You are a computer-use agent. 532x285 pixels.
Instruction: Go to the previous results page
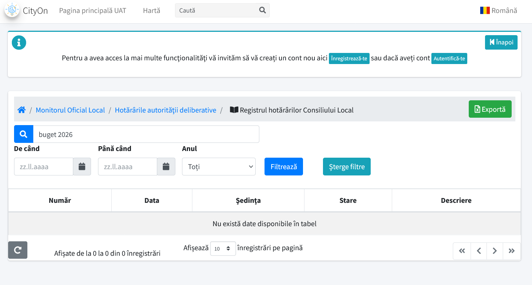479,251
